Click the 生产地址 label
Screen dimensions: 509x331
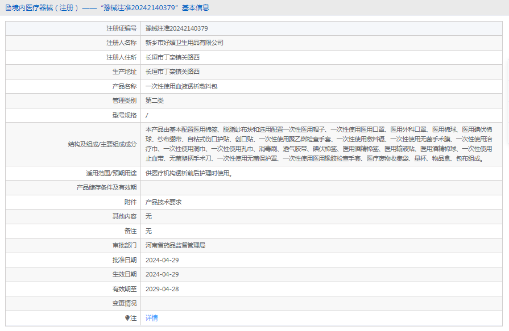pos(125,72)
